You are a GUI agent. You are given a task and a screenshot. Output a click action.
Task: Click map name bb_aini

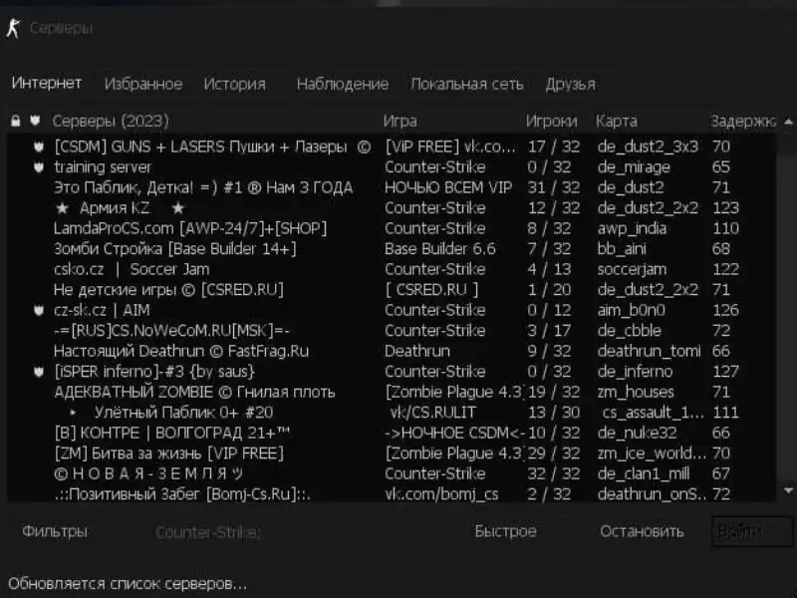coord(622,249)
